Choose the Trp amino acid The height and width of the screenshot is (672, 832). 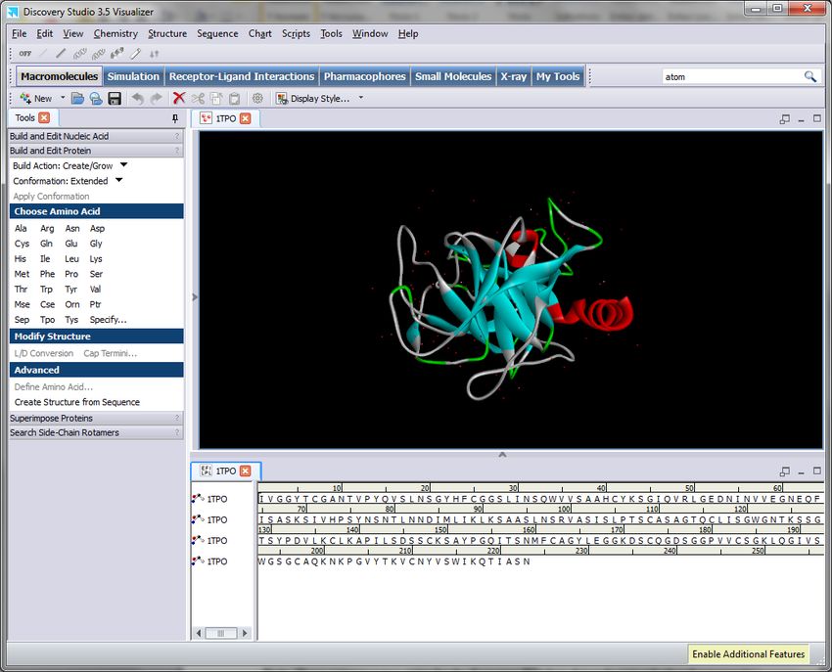(46, 290)
